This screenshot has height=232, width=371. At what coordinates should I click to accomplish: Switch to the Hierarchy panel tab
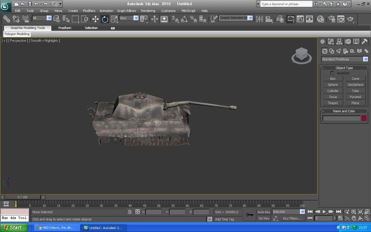click(339, 42)
